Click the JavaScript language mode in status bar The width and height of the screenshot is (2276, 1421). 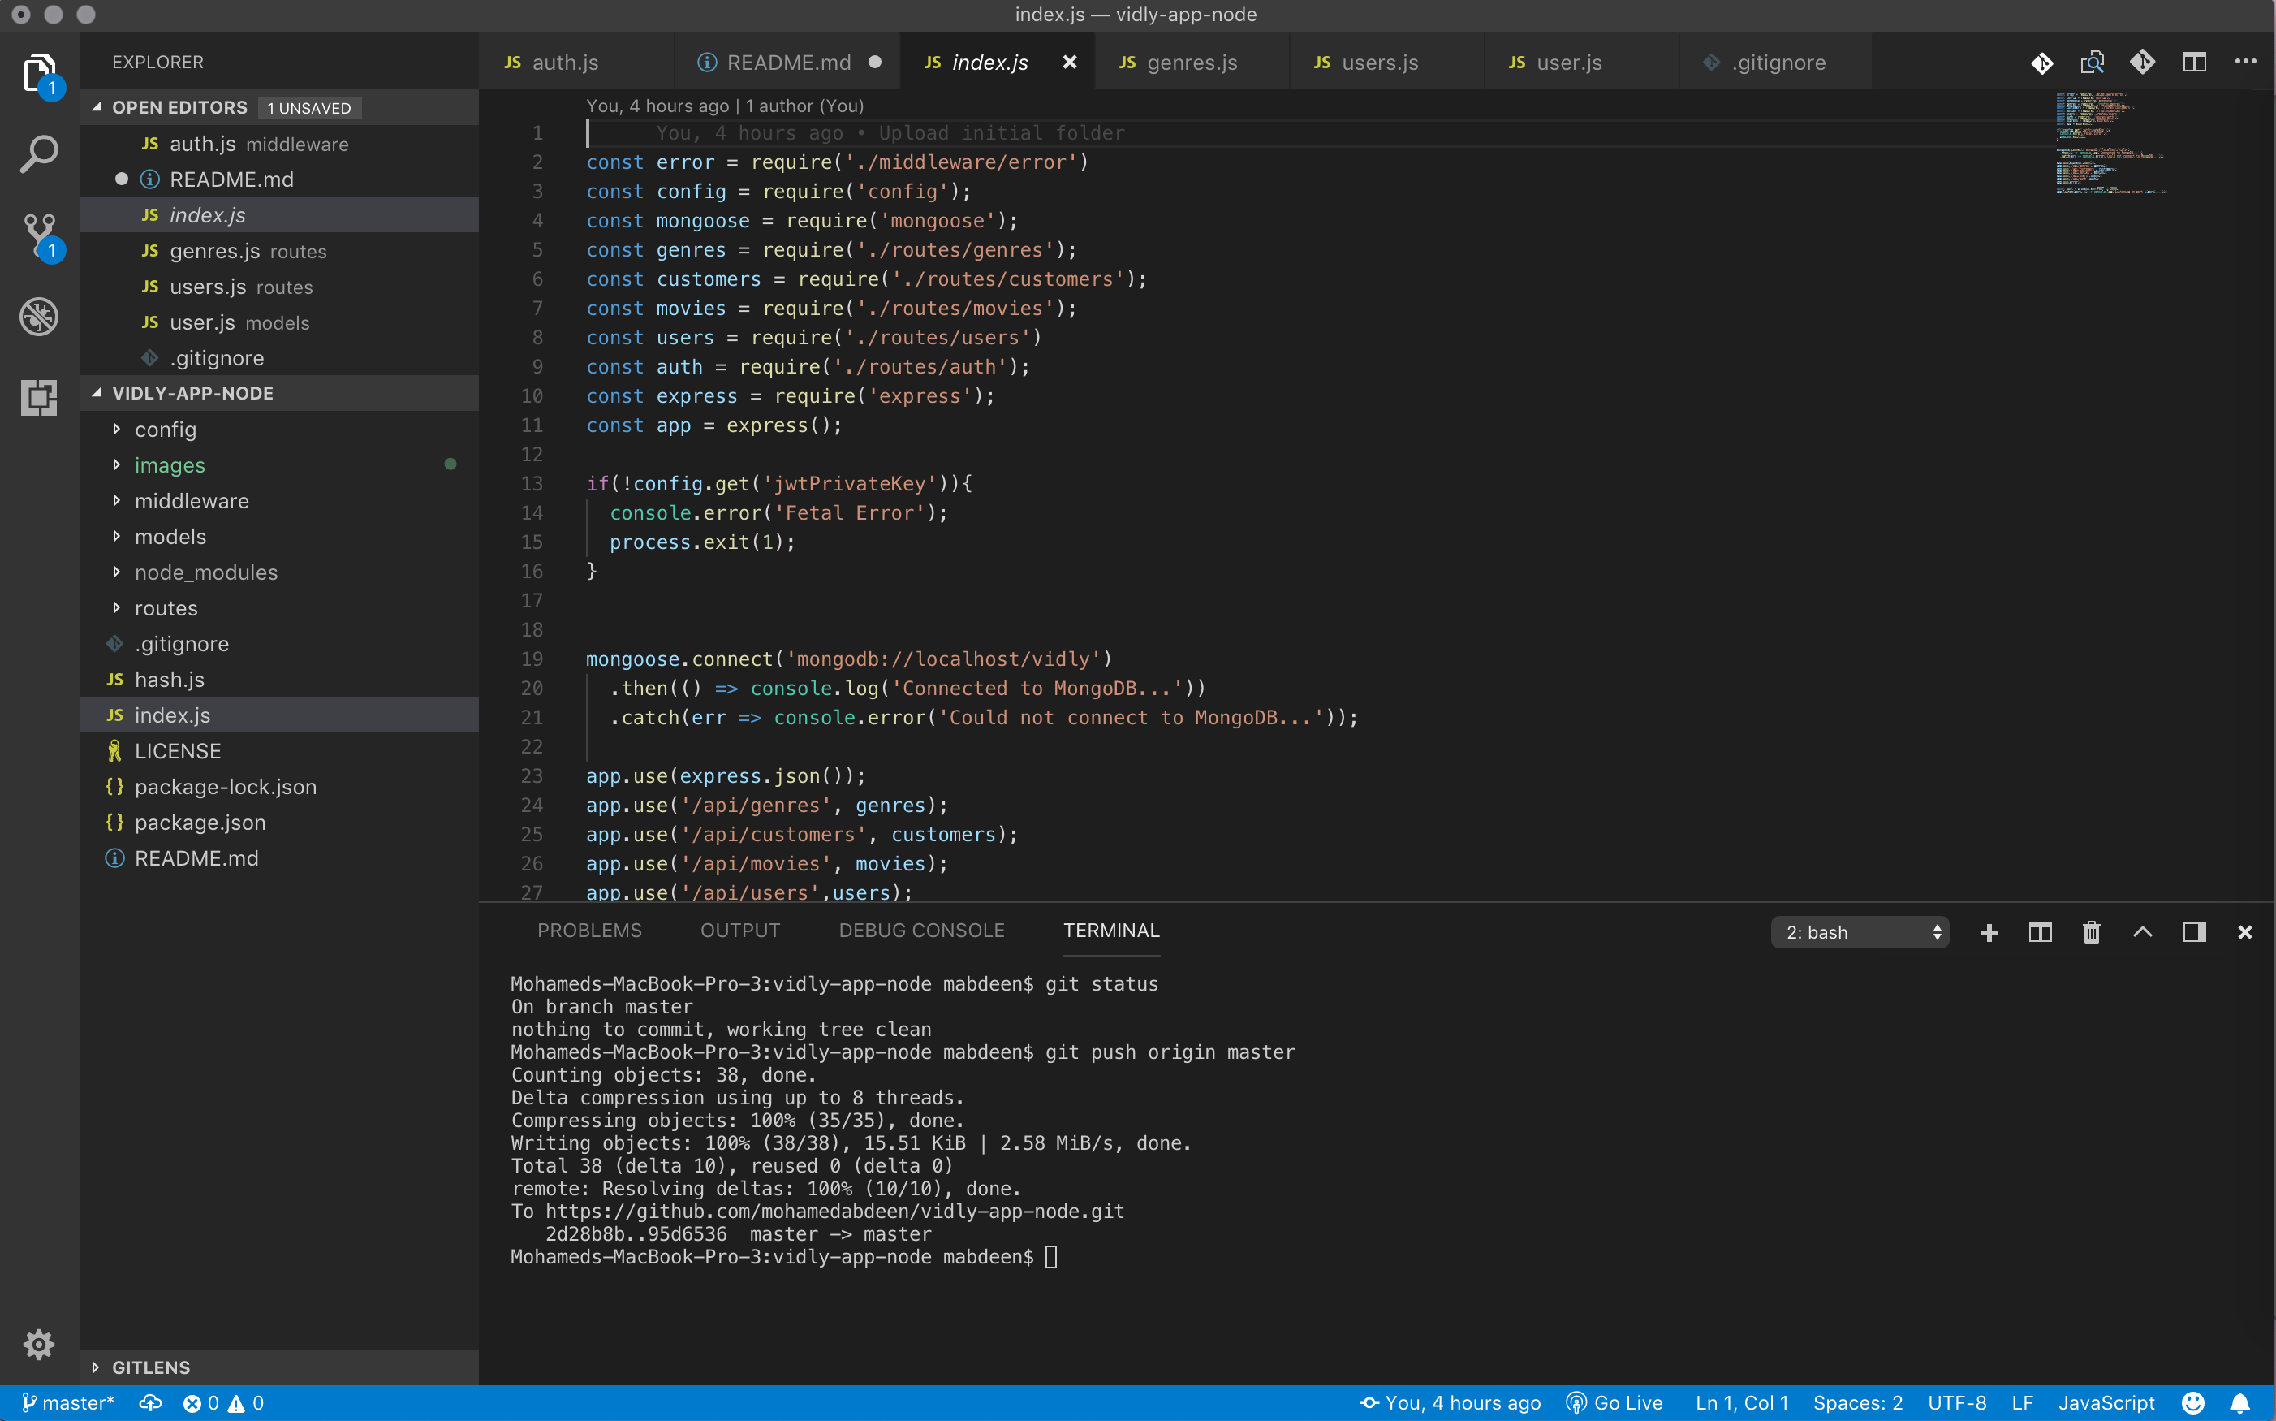tap(2106, 1402)
